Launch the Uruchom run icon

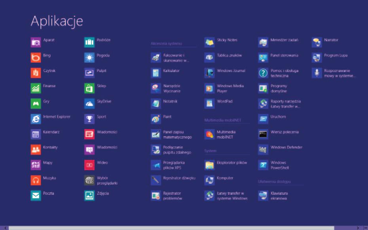coord(263,119)
